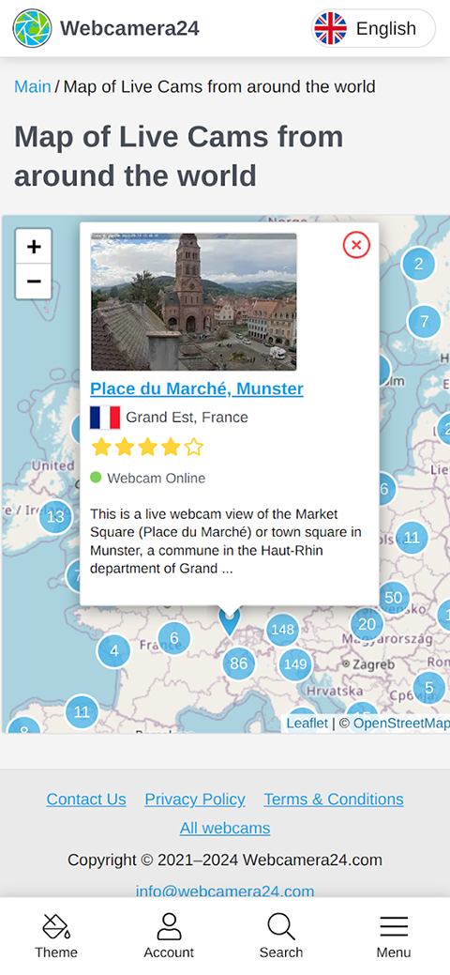450x975 pixels.
Task: Open the Search tab
Action: click(281, 936)
